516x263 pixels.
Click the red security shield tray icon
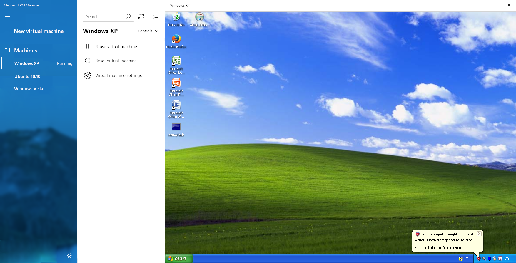coord(479,259)
